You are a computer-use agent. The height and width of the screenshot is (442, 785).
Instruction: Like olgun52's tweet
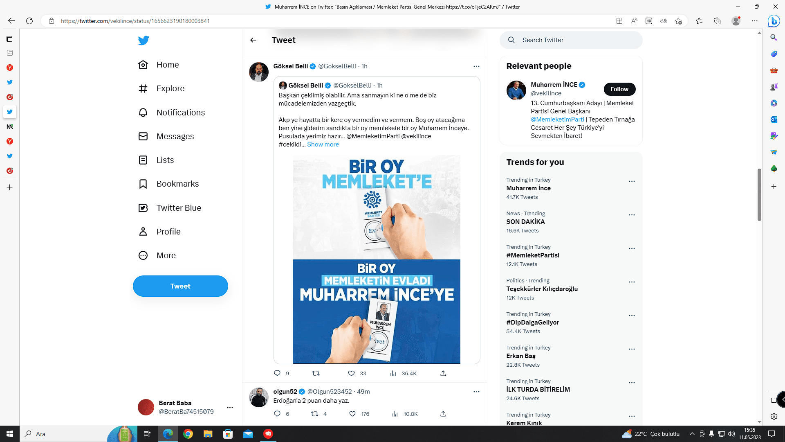(352, 414)
